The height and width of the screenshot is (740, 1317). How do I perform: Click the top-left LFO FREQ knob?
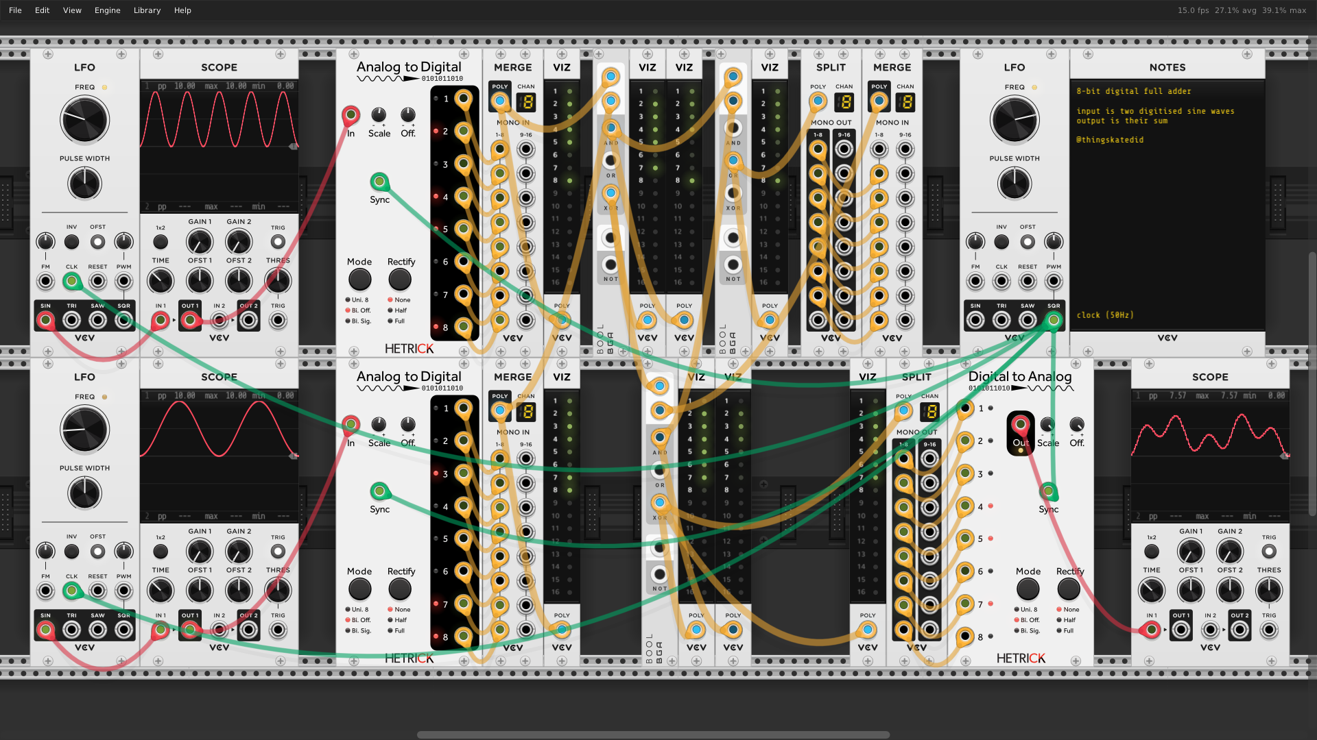[x=84, y=120]
